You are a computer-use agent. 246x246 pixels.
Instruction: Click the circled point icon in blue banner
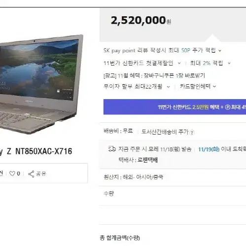tap(227, 107)
